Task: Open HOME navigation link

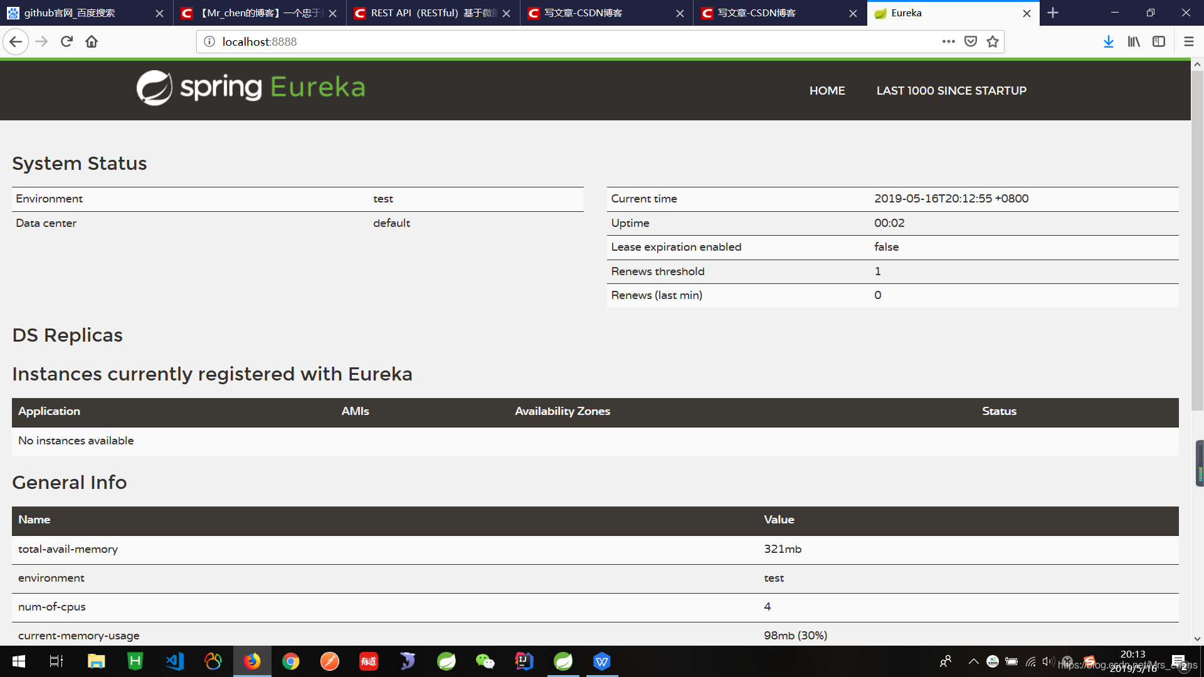Action: click(826, 91)
